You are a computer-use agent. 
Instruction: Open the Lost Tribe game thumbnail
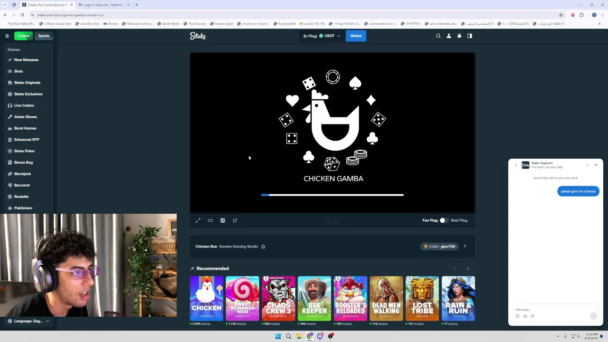pyautogui.click(x=422, y=298)
